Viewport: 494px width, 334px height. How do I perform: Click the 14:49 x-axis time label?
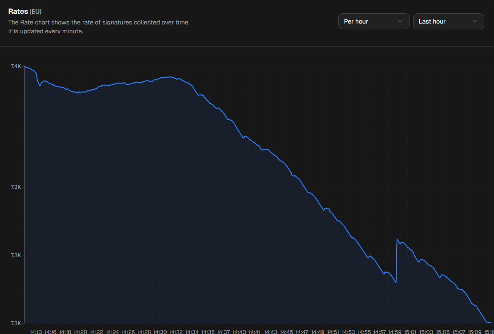[317, 332]
